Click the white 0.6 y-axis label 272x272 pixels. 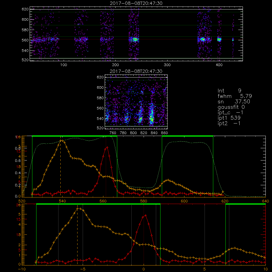point(18,160)
